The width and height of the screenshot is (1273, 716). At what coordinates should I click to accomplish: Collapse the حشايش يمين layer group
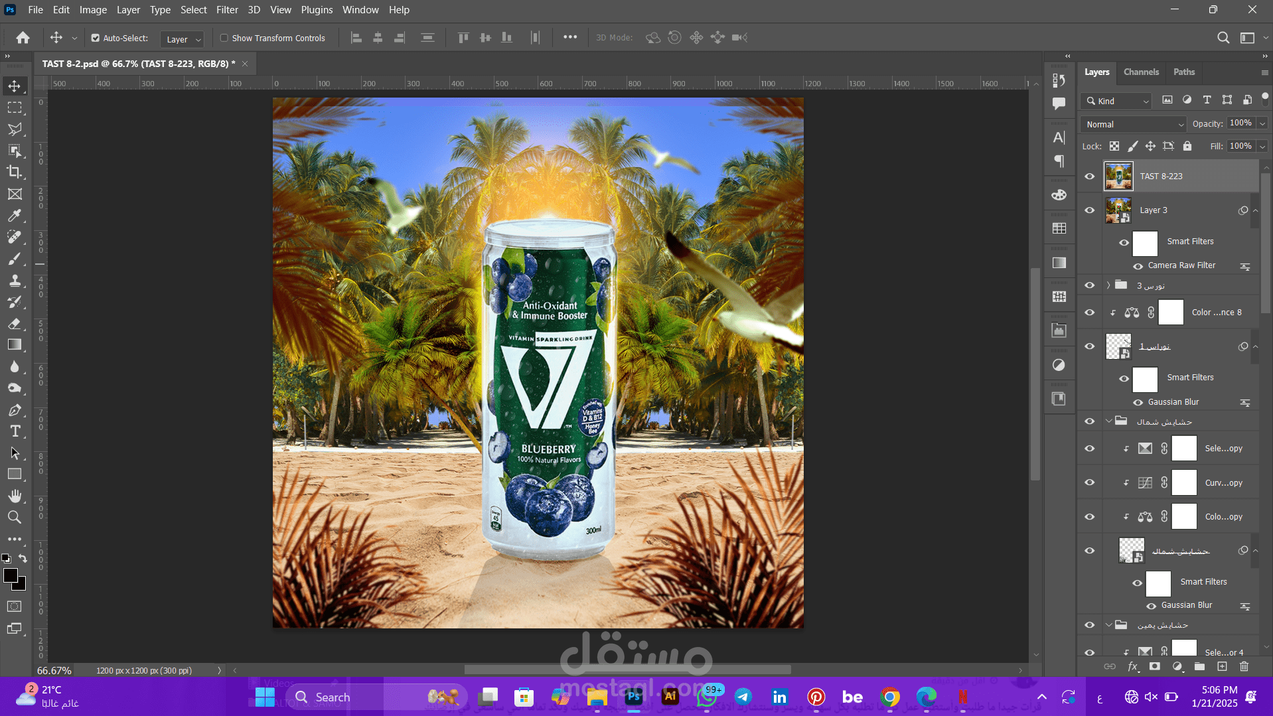pyautogui.click(x=1108, y=625)
